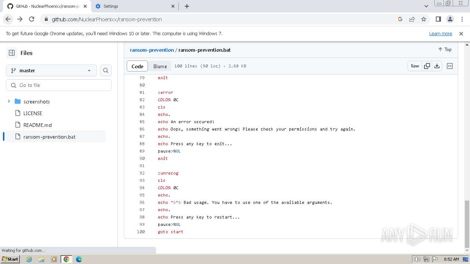Open ransom-prevention breadcrumb link
The image size is (470, 264).
[x=152, y=50]
